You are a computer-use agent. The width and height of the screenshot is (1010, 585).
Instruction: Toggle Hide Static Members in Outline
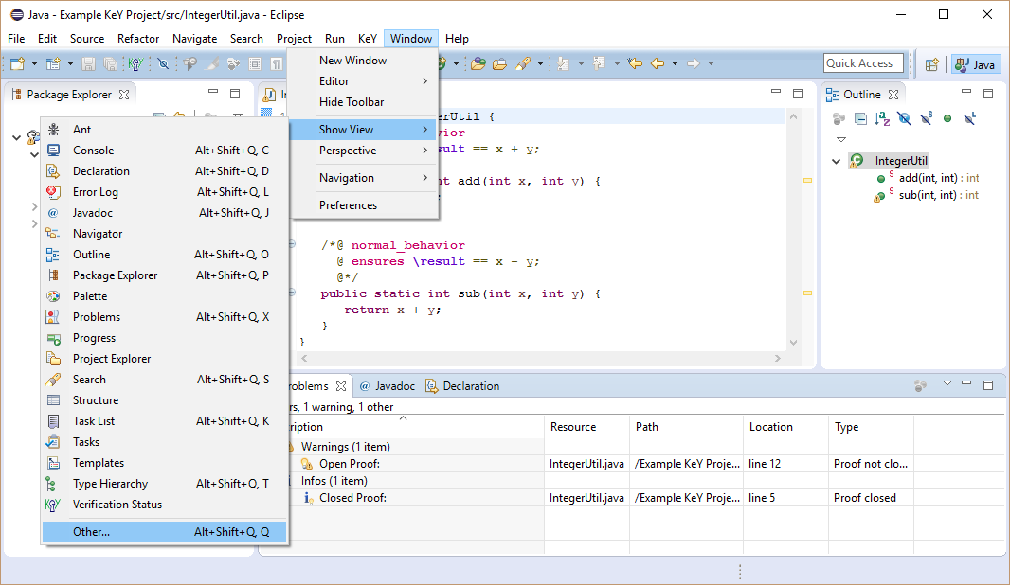click(927, 118)
